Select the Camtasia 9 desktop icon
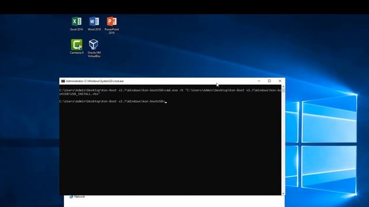 (x=77, y=47)
